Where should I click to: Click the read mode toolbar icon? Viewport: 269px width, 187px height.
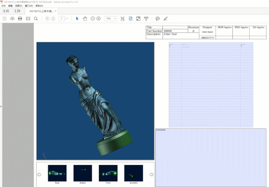click(x=146, y=19)
